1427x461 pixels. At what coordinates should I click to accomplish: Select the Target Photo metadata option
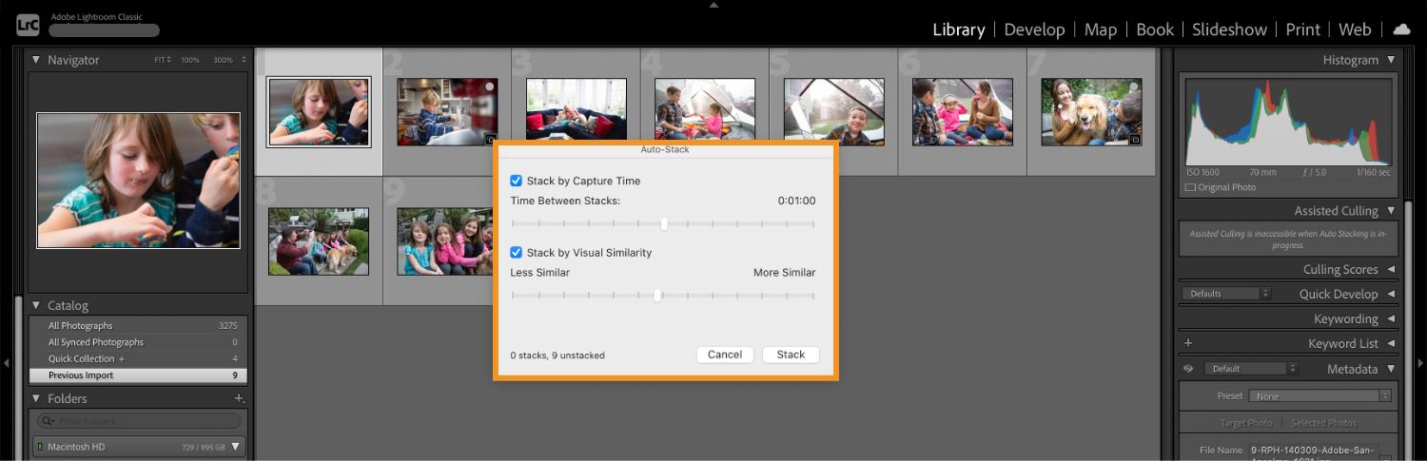coord(1246,423)
